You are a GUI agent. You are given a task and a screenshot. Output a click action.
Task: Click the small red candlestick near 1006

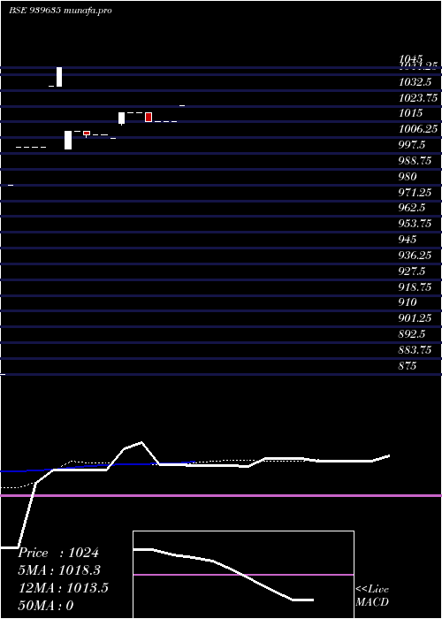[87, 134]
